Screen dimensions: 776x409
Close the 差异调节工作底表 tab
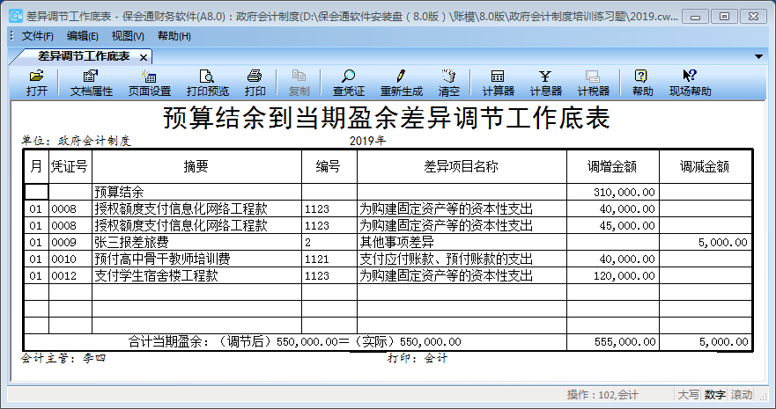[144, 57]
